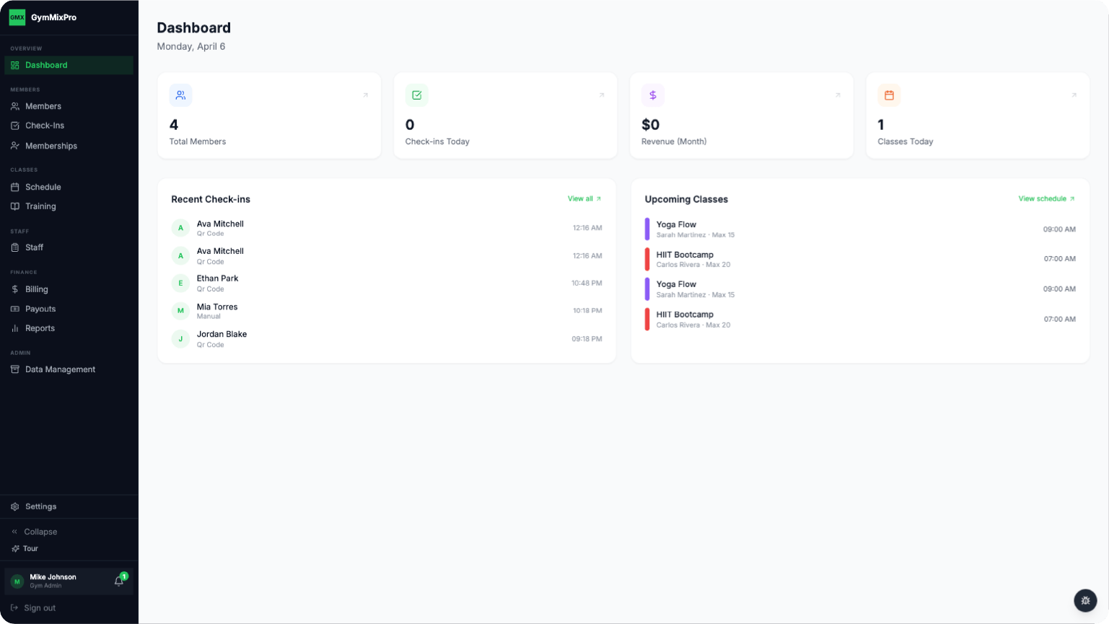Open Check-Ins from the sidebar icon
1109x624 pixels.
(15, 126)
